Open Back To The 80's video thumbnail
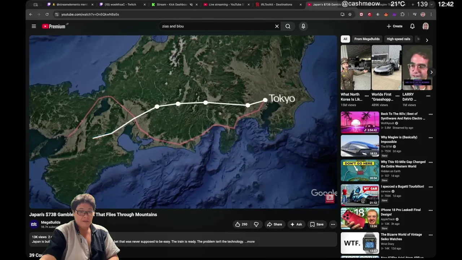462x260 pixels. [x=360, y=122]
